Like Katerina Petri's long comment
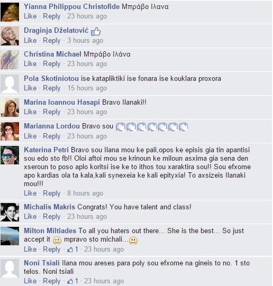 click(x=30, y=193)
